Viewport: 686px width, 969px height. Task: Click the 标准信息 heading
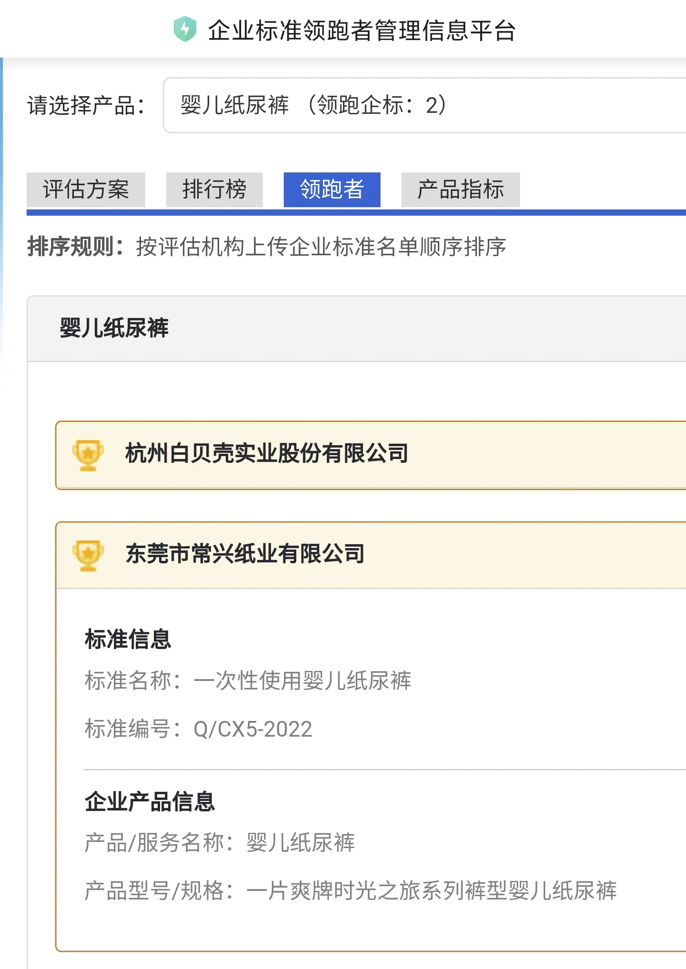128,639
